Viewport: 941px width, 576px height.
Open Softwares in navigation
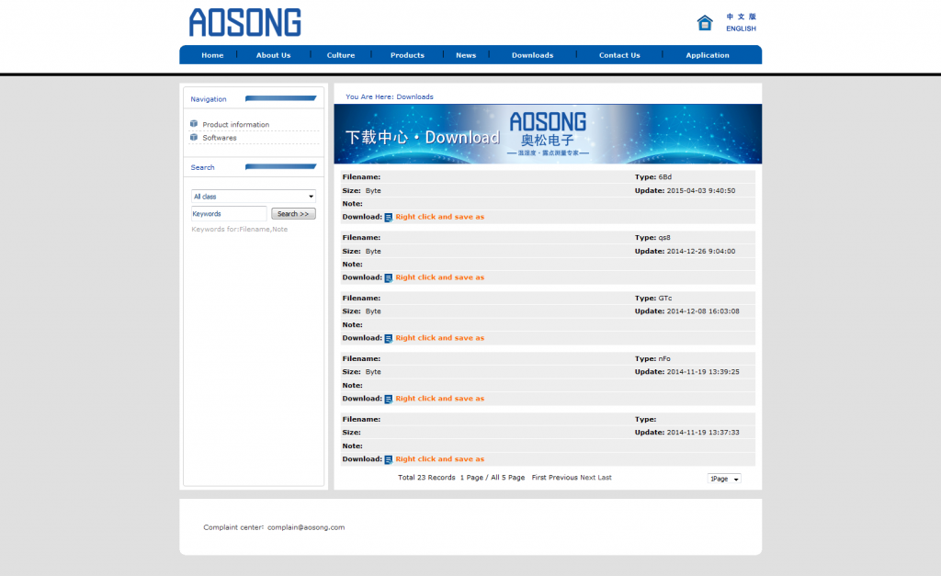(220, 138)
